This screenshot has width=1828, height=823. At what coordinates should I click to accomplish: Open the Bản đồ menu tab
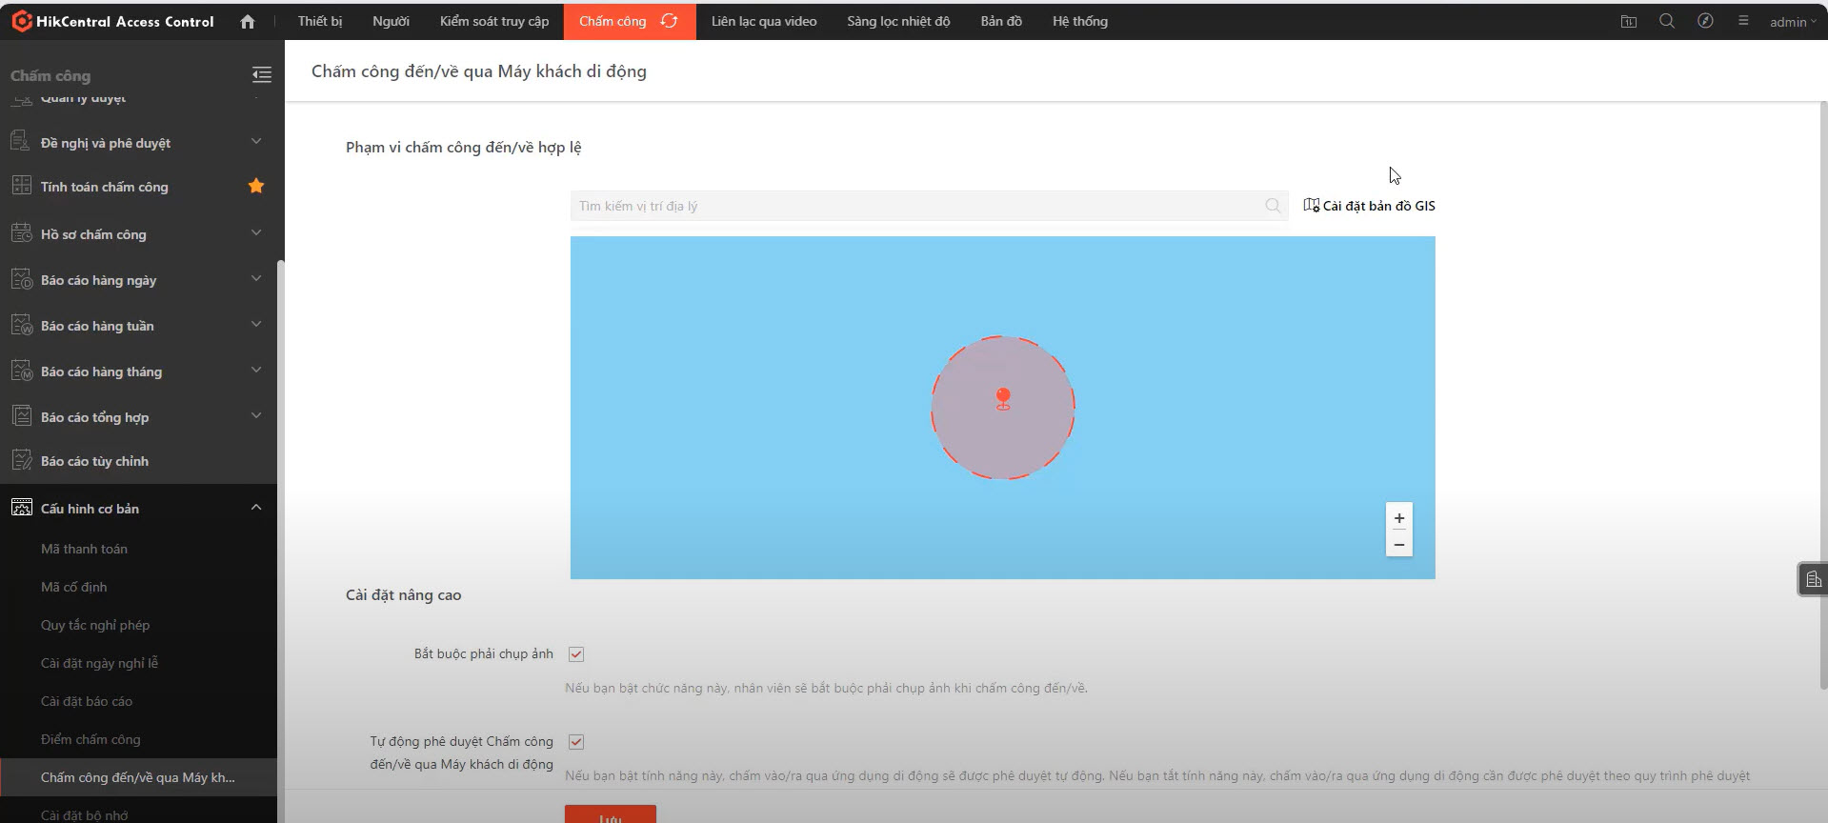1000,21
